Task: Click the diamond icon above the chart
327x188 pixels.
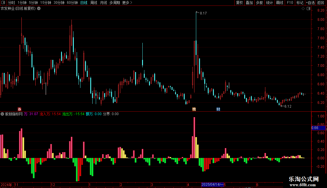Action: point(303,9)
